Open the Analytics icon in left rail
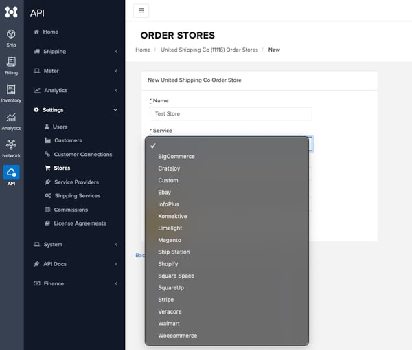Image resolution: width=412 pixels, height=350 pixels. pos(11,120)
